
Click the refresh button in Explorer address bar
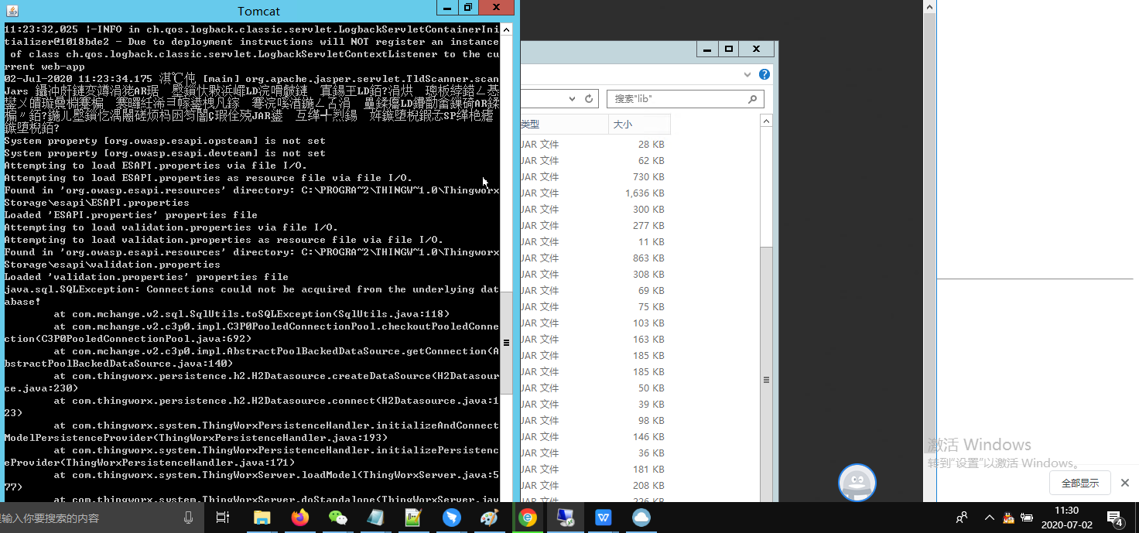[x=589, y=99]
